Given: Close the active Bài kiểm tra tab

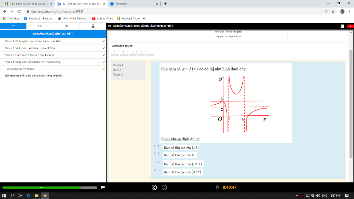Looking at the screenshot, I should (x=104, y=4).
